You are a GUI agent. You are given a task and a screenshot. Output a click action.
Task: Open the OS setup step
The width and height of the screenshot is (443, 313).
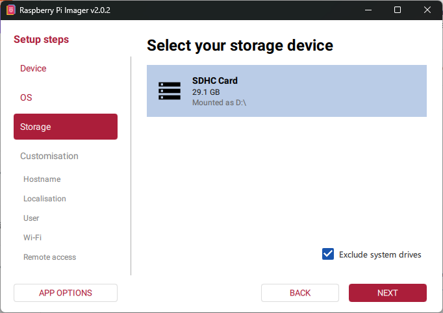pyautogui.click(x=26, y=97)
